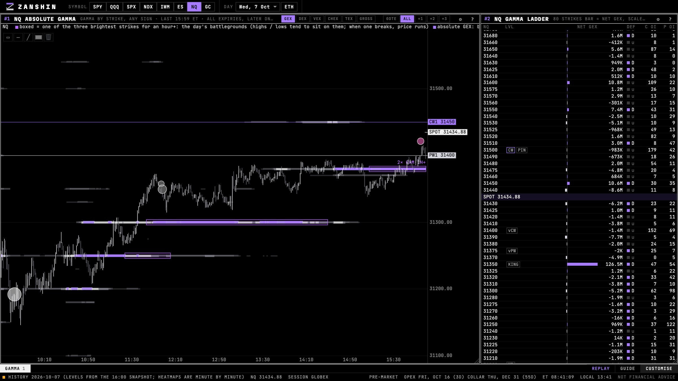Viewport: 678px width, 381px height.
Task: Select the diagonal trend line tool
Action: (x=28, y=37)
